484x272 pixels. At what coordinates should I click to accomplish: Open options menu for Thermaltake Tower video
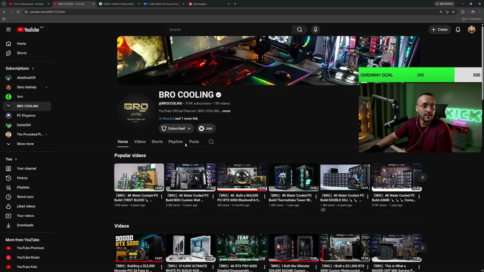pos(316,196)
